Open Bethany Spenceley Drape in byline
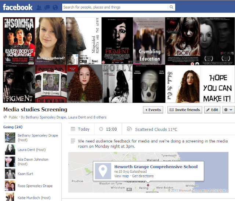This screenshot has height=201, width=235. 46,117
